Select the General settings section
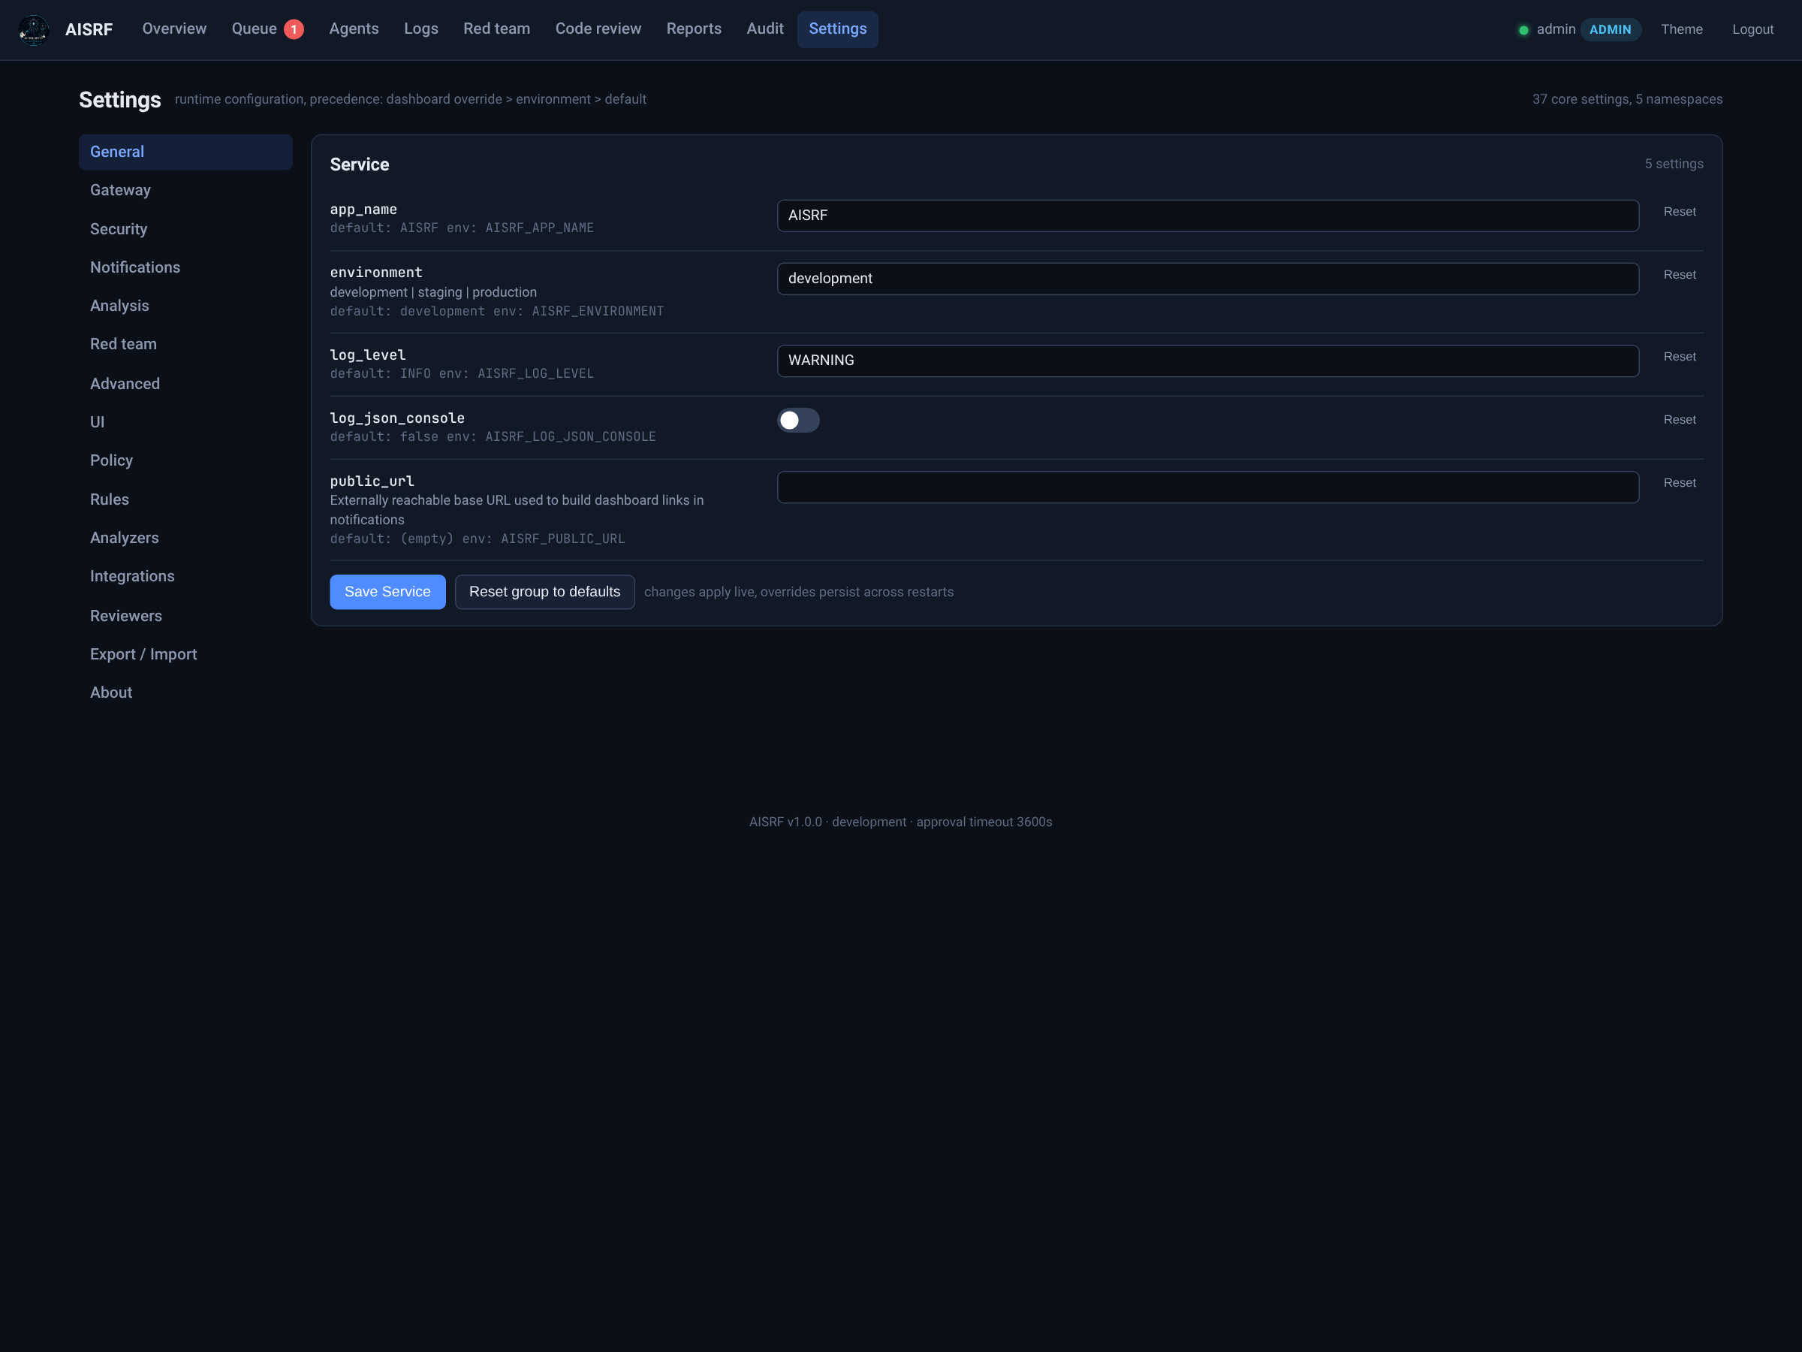1802x1352 pixels. [x=185, y=152]
